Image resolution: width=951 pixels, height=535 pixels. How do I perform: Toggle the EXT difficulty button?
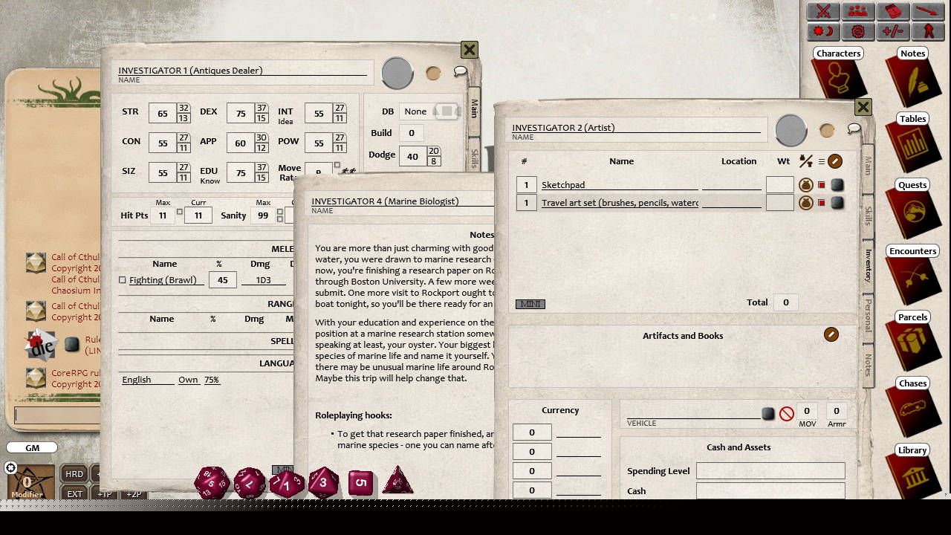[74, 493]
